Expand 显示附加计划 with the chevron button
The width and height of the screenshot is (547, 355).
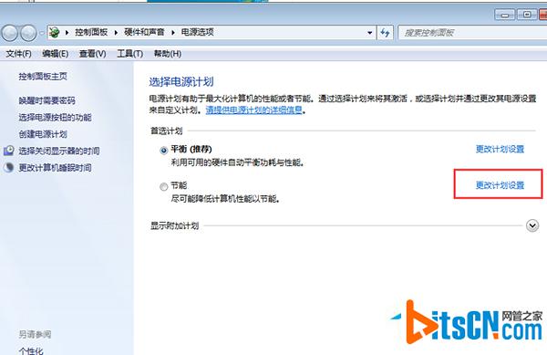(x=532, y=225)
